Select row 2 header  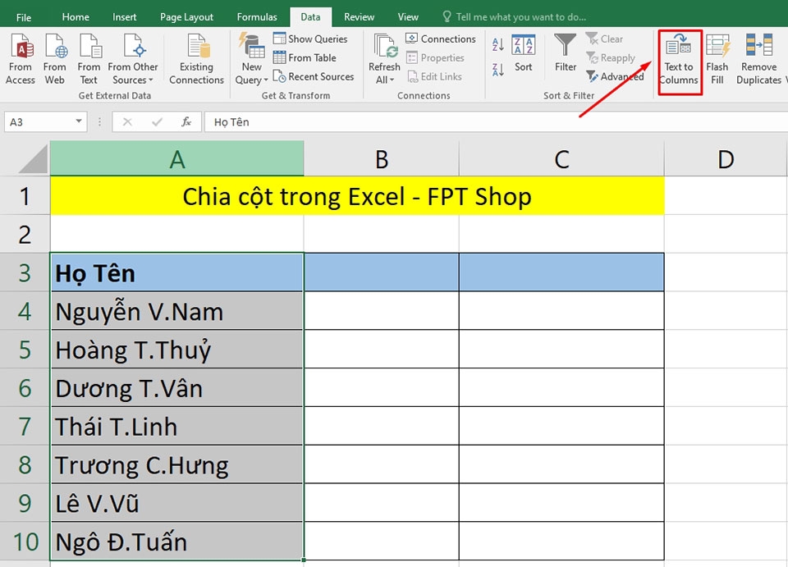point(25,234)
